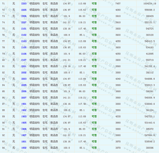
Task: Click room number 2205 link
Action: coord(24,10)
